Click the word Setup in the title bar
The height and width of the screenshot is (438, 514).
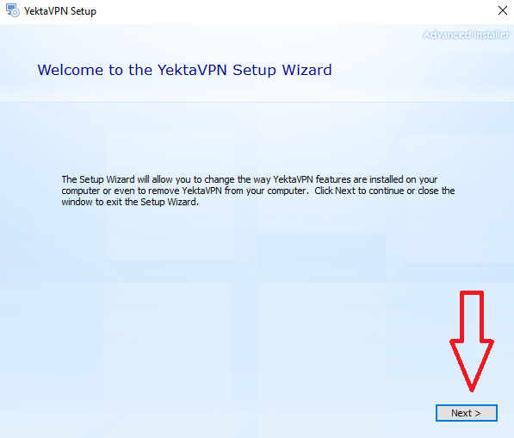pos(84,11)
